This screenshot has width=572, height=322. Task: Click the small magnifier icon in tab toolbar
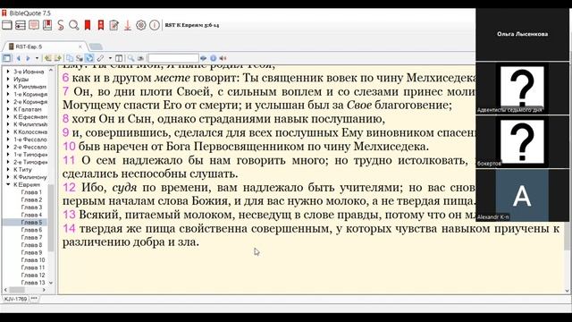point(130,58)
